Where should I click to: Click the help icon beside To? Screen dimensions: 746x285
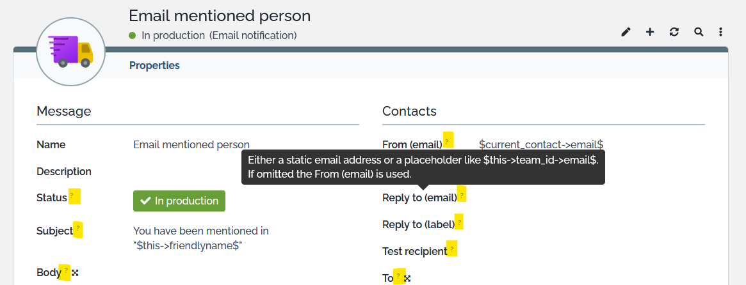pos(398,276)
